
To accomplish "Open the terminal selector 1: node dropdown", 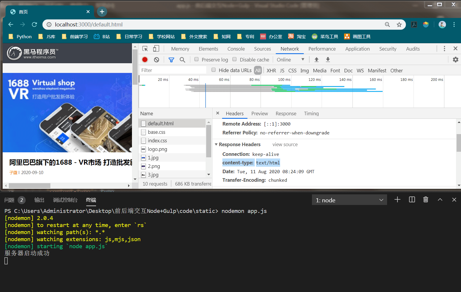I will [x=349, y=200].
